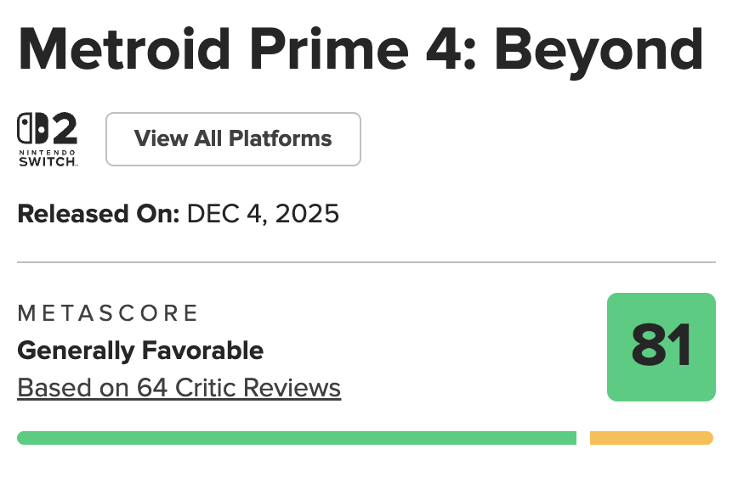This screenshot has height=477, width=738.
Task: Click the "Released On:" label
Action: pyautogui.click(x=99, y=213)
